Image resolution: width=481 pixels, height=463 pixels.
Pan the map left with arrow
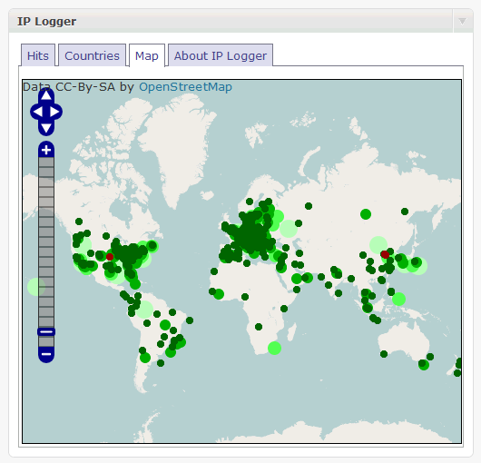[x=37, y=112]
